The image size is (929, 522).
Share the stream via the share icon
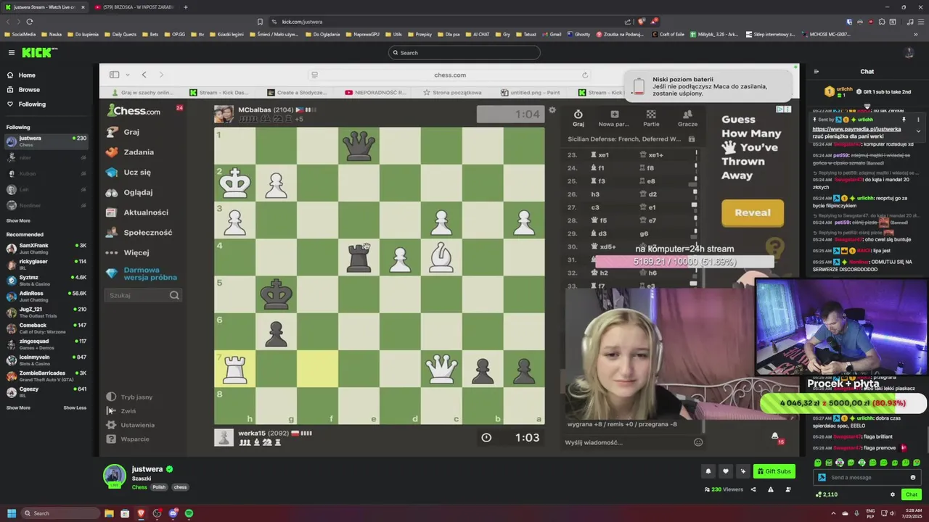pos(753,489)
